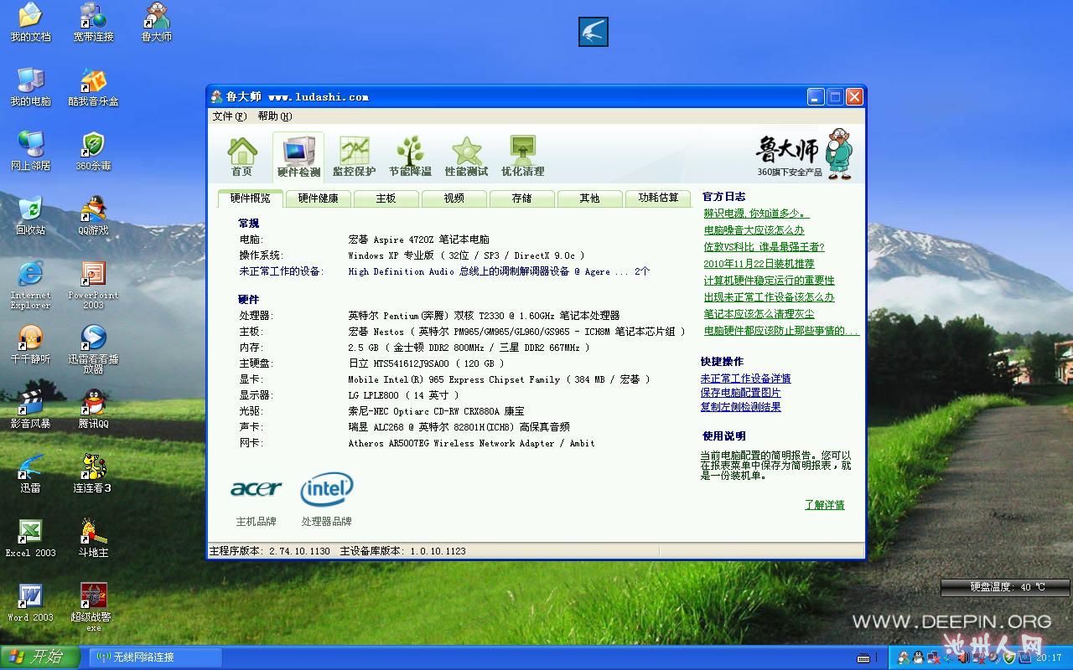Viewport: 1073px width, 670px height.
Task: Select Internet Explorer desktop icon
Action: 30,285
